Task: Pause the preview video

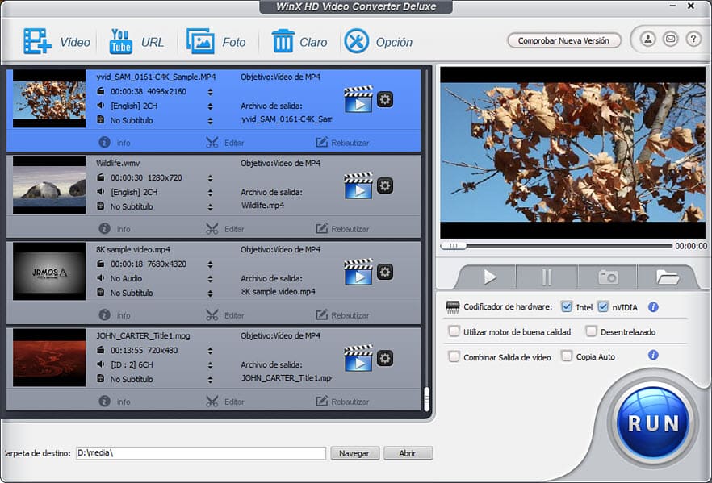Action: point(547,277)
